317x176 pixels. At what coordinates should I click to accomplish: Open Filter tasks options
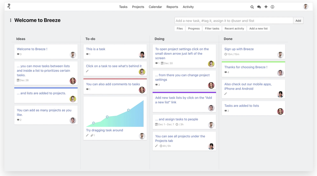(x=212, y=28)
